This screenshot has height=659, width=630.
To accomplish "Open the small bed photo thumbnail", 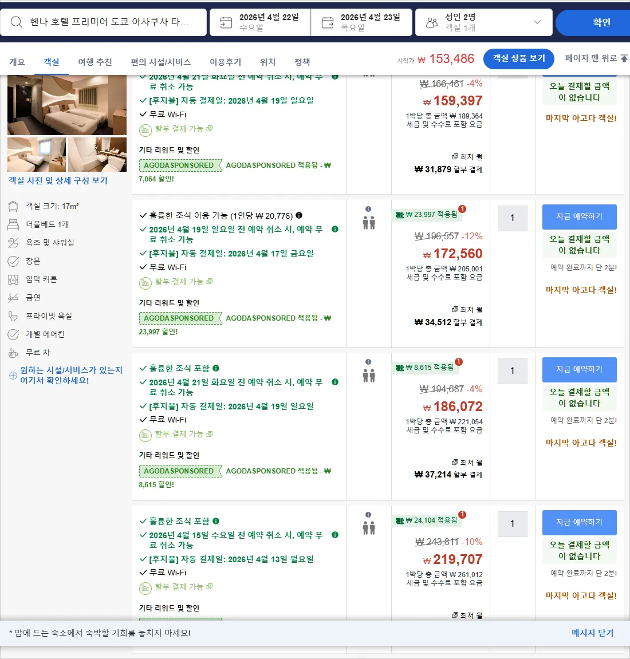I will 37,154.
